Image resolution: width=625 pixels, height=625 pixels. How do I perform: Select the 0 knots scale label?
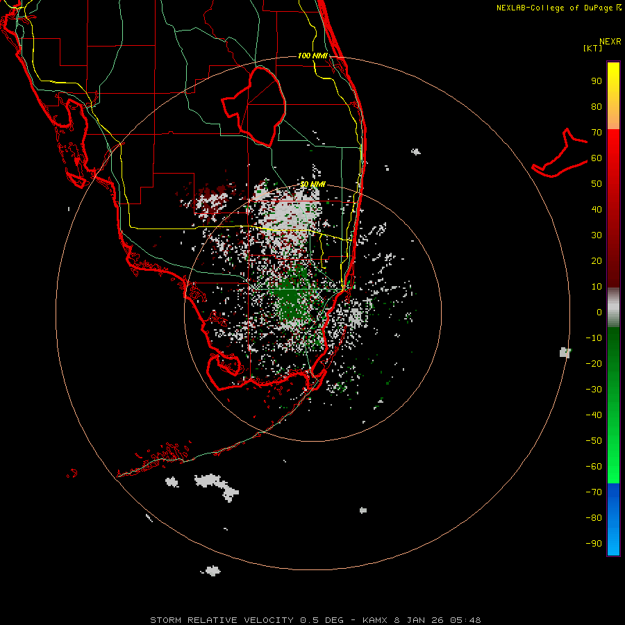pos(599,312)
